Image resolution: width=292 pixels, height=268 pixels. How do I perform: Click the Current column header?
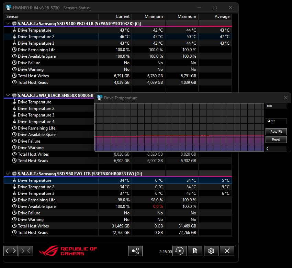coord(115,16)
